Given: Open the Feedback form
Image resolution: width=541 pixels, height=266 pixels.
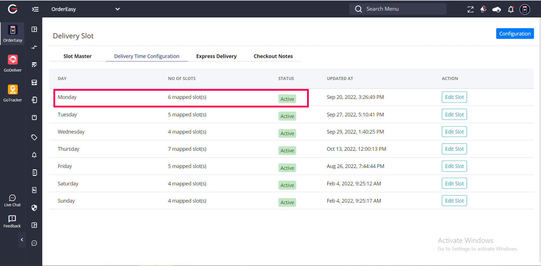Looking at the screenshot, I should pos(12,221).
